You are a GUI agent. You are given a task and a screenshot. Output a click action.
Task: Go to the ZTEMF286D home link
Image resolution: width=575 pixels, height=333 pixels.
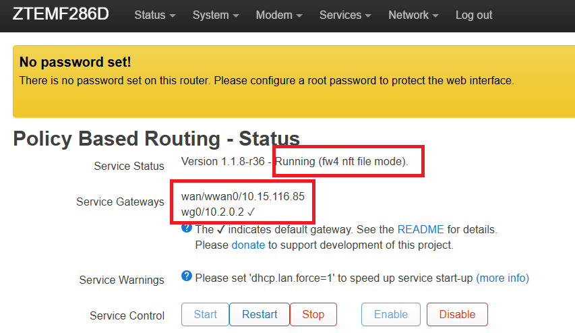[61, 15]
